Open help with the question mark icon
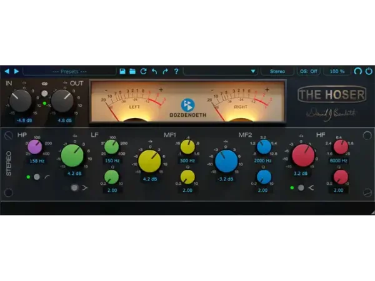375x281 pixels. tap(176, 71)
